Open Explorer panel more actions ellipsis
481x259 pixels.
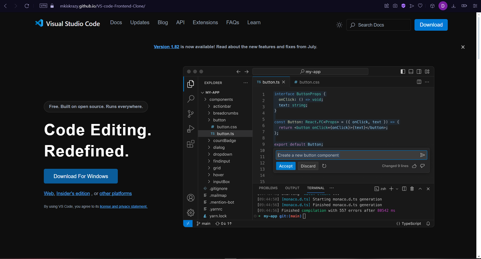coord(245,83)
